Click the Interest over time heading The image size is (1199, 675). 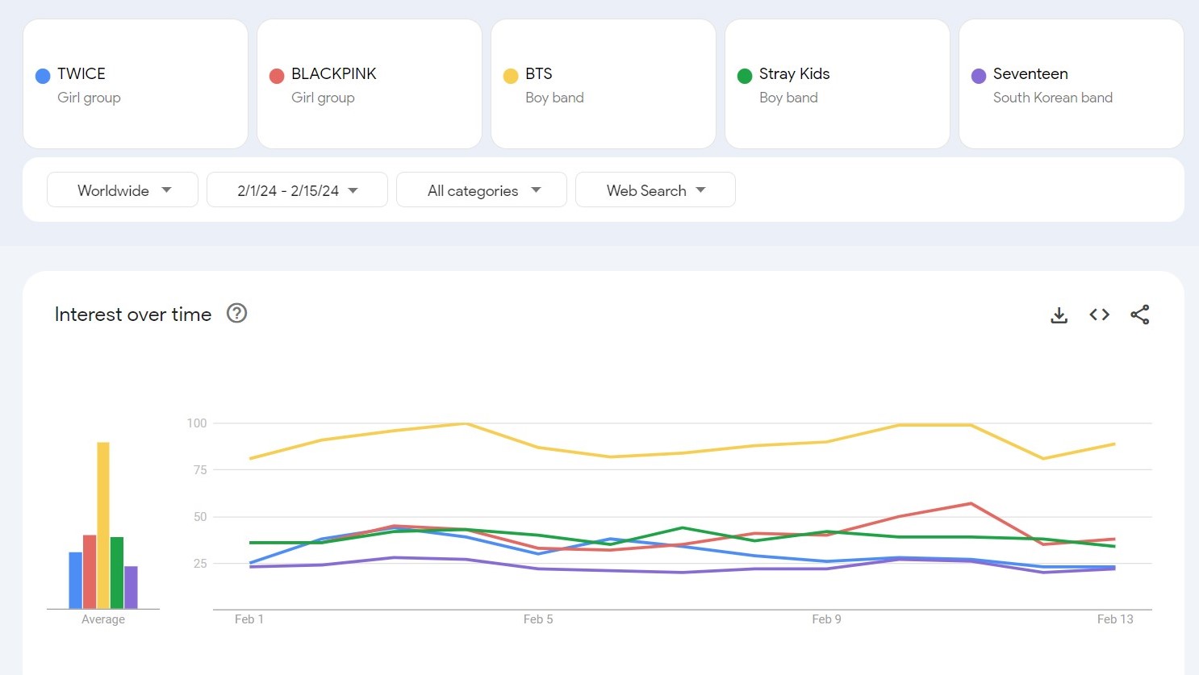(133, 315)
